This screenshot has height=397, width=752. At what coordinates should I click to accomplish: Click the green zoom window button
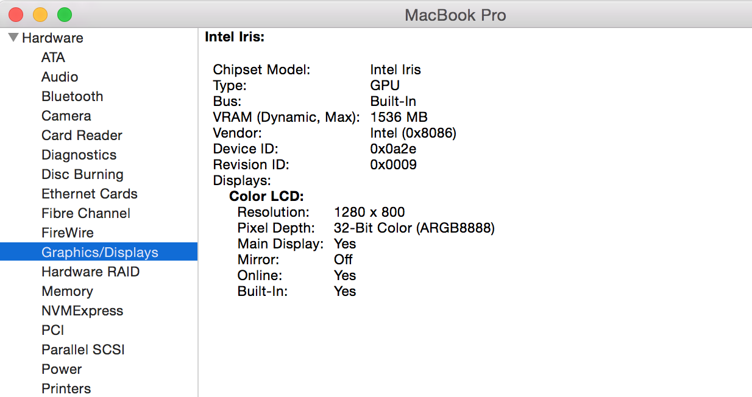64,15
